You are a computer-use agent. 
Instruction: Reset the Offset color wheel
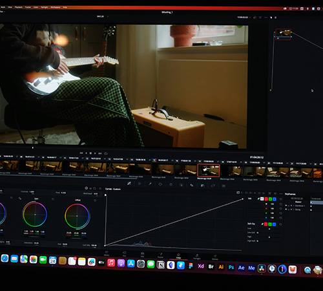pos(95,200)
